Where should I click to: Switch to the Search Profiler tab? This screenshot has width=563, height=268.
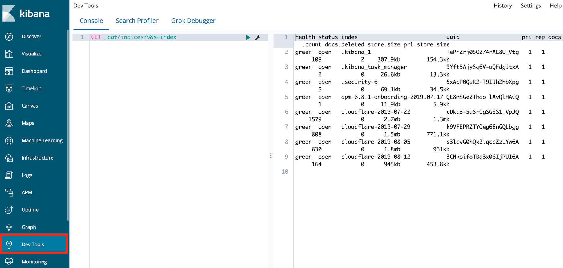pos(137,20)
